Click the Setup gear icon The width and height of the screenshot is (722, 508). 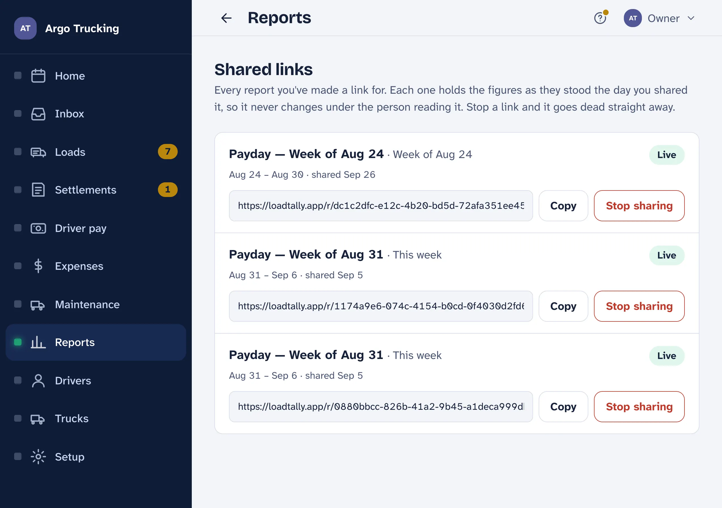(x=38, y=457)
